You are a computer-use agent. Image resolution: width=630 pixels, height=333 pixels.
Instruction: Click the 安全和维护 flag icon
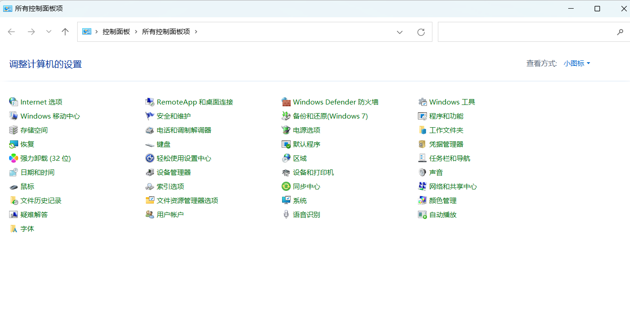[x=149, y=116]
